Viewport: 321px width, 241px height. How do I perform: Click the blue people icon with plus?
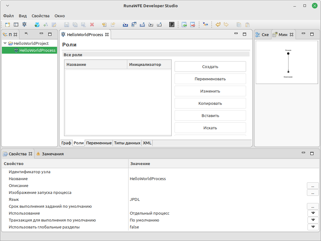pyautogui.click(x=37, y=24)
